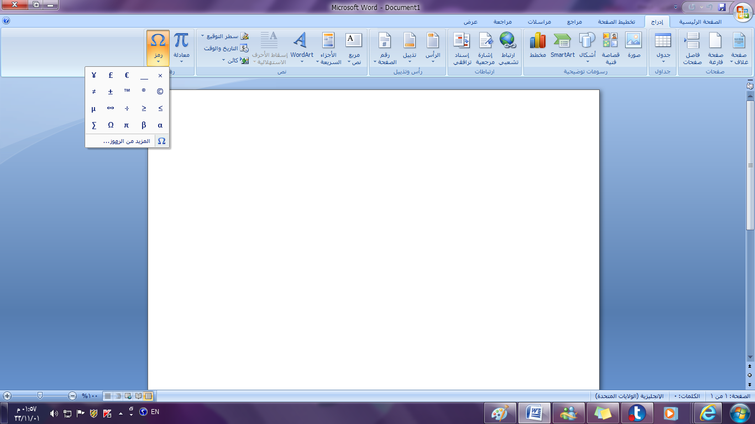This screenshot has height=424, width=755.
Task: Click the zoom slider handle
Action: click(x=40, y=396)
